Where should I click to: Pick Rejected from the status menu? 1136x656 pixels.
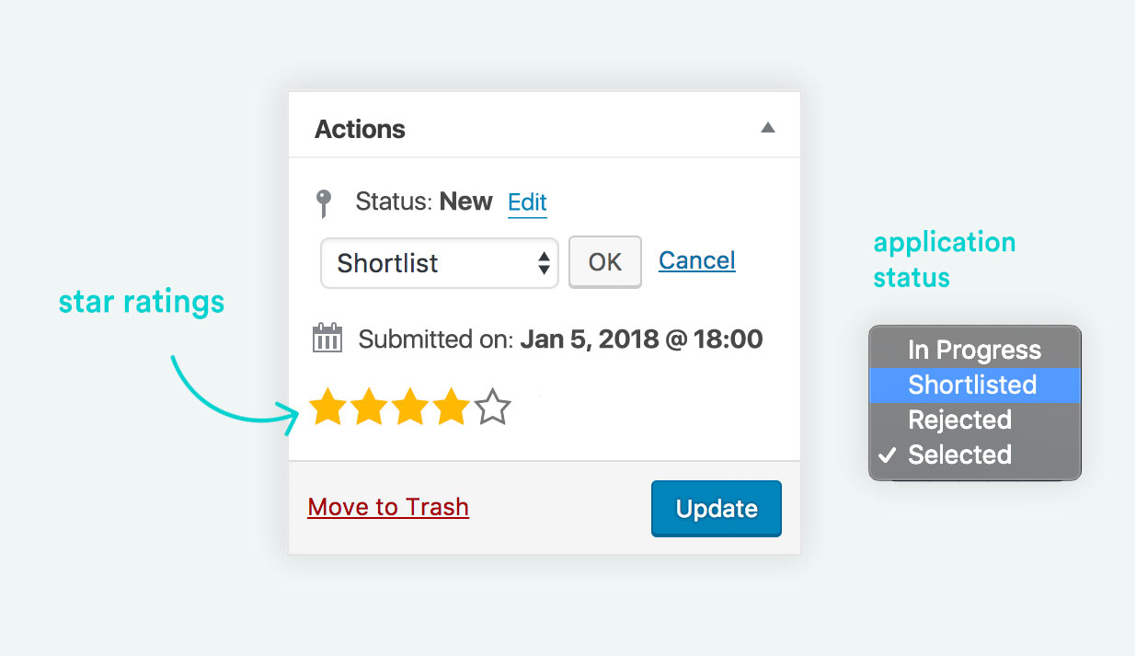click(x=959, y=420)
